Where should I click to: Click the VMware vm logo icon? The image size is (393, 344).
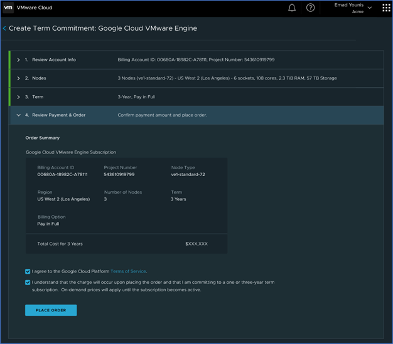coord(9,8)
